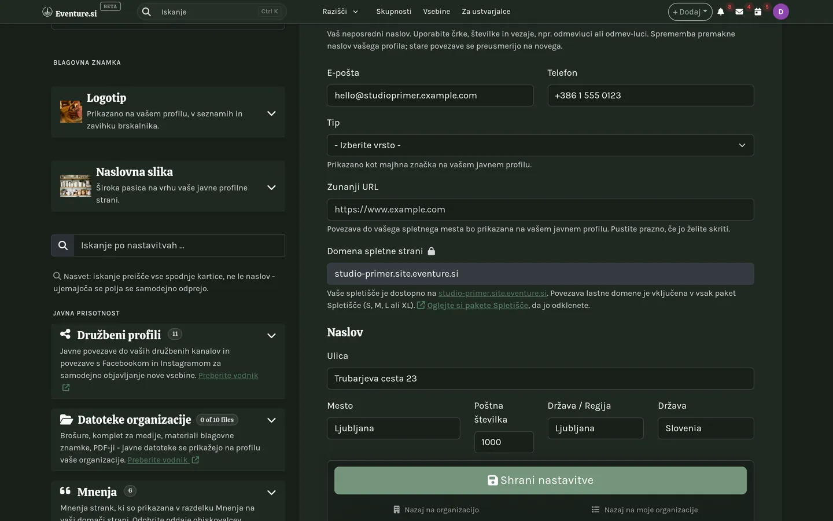Expand the Logotip card
Image resolution: width=833 pixels, height=521 pixels.
click(271, 113)
